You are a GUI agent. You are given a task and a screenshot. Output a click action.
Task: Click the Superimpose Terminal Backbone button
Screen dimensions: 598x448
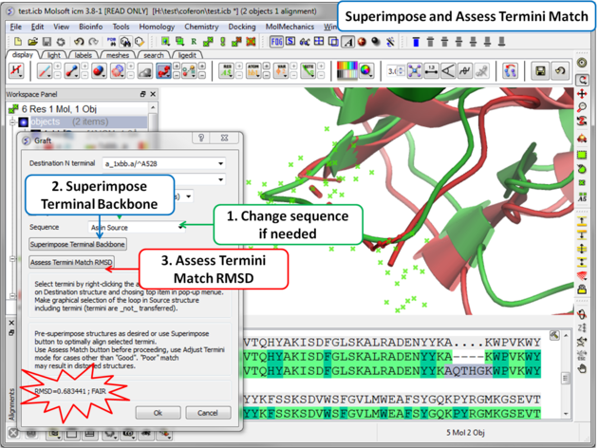(x=78, y=245)
